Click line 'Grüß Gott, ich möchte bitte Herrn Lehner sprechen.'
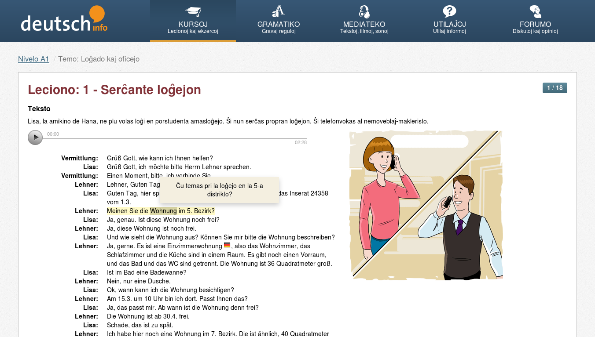595x337 pixels. click(179, 167)
